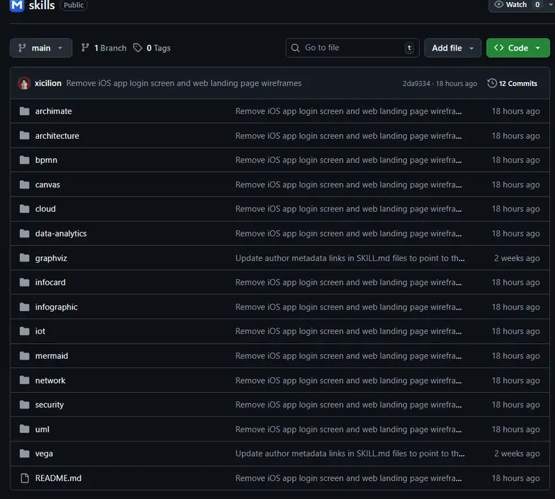555x499 pixels.
Task: Open the skills repository name link
Action: pyautogui.click(x=42, y=6)
